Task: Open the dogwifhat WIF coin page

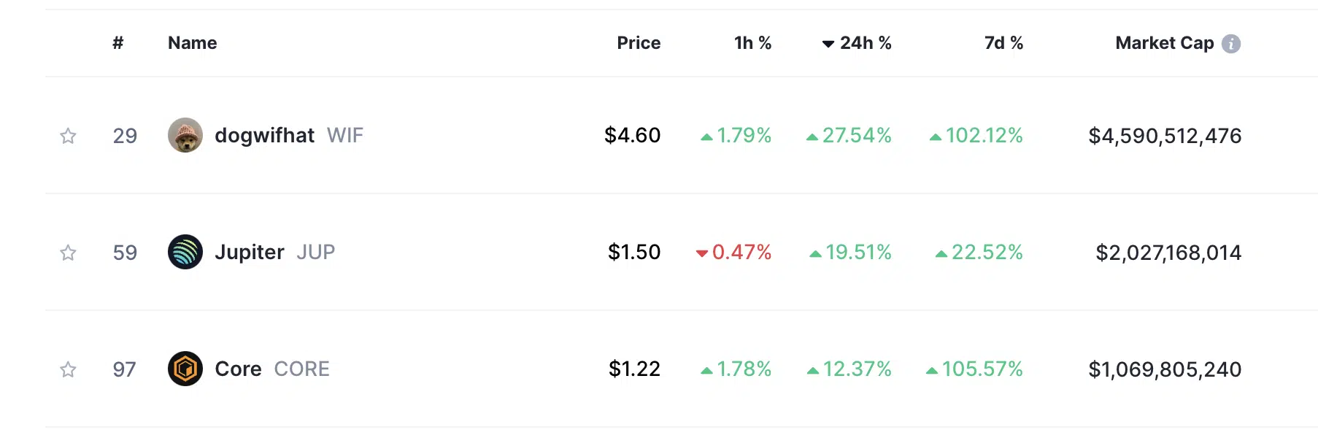Action: point(289,135)
